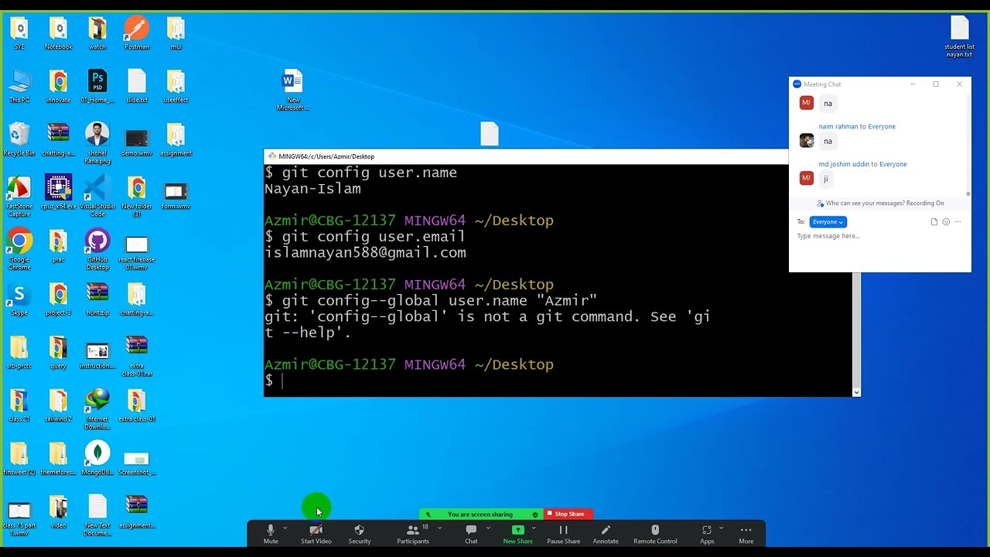Click the Meeting Chat window title
Viewport: 990px width, 557px height.
[x=822, y=84]
